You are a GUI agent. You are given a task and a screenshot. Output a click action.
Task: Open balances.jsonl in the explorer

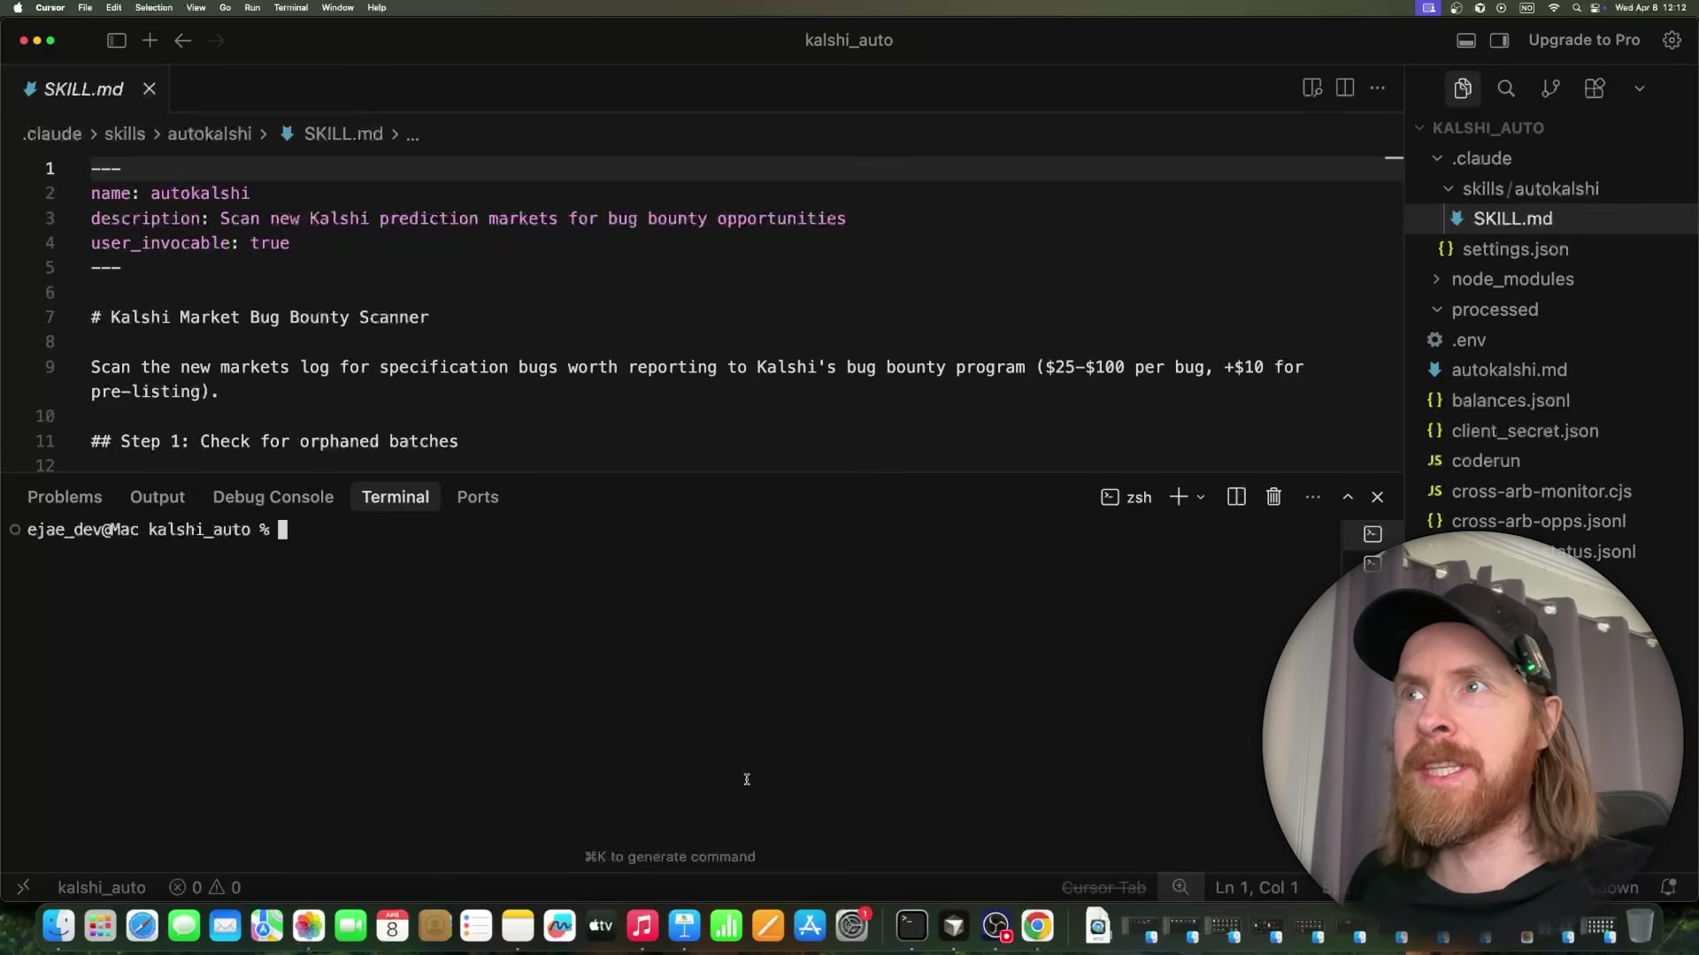(1511, 401)
